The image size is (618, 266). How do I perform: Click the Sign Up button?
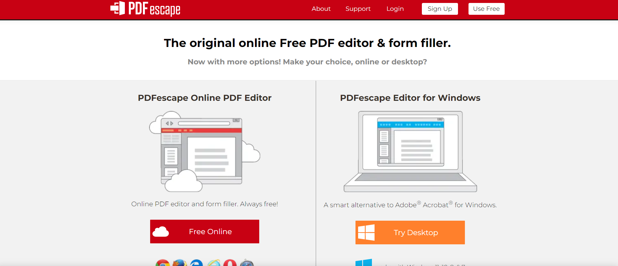[440, 9]
